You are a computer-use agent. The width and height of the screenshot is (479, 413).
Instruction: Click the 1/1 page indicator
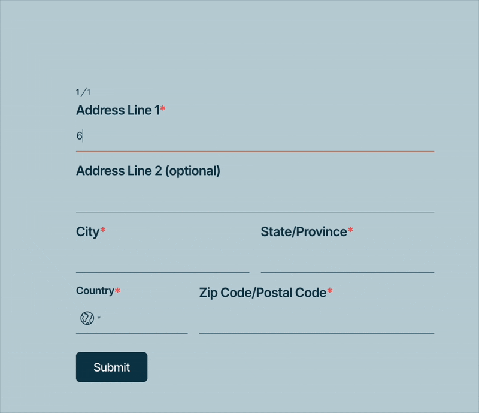(x=83, y=92)
